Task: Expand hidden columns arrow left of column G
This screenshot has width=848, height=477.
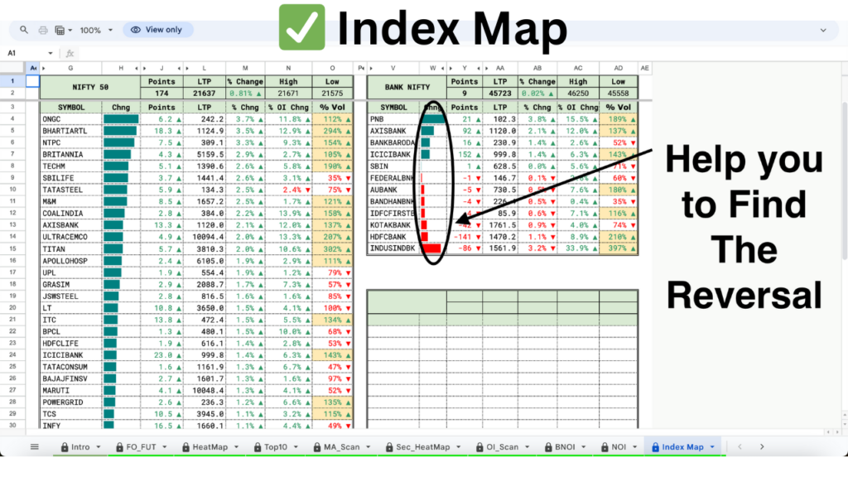Action: coord(43,68)
